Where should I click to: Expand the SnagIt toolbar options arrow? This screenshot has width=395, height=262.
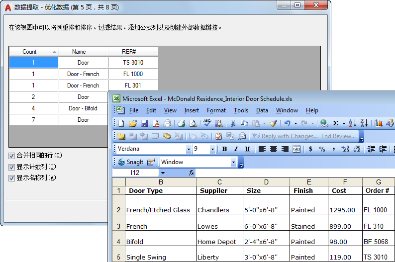241,163
